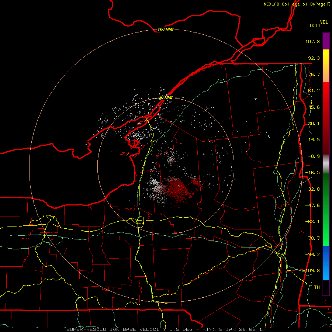Viewport: 332px width, 332px height.
Task: Click the green segment of the color bar
Action: [x=326, y=210]
